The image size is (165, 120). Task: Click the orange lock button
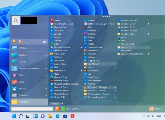coord(57,109)
